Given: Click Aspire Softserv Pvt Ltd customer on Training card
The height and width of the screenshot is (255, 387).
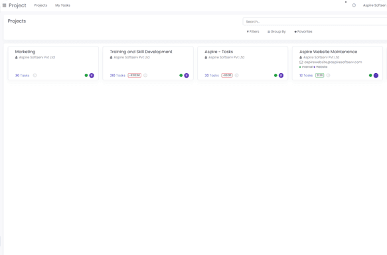Looking at the screenshot, I should point(131,57).
